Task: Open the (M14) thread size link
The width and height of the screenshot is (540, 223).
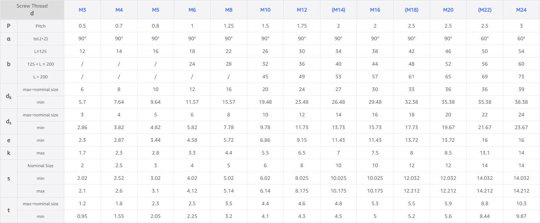Action: click(x=339, y=10)
